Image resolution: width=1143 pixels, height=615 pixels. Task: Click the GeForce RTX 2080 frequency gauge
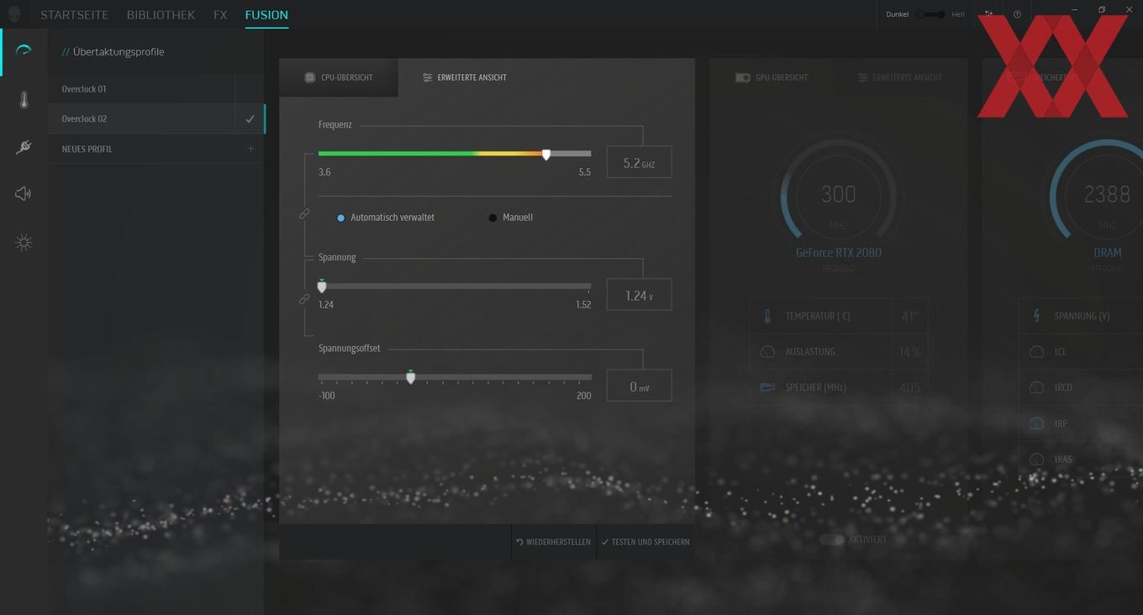point(838,196)
